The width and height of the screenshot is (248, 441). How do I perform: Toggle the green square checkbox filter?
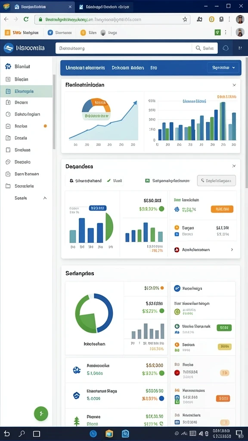pyautogui.click(x=167, y=181)
